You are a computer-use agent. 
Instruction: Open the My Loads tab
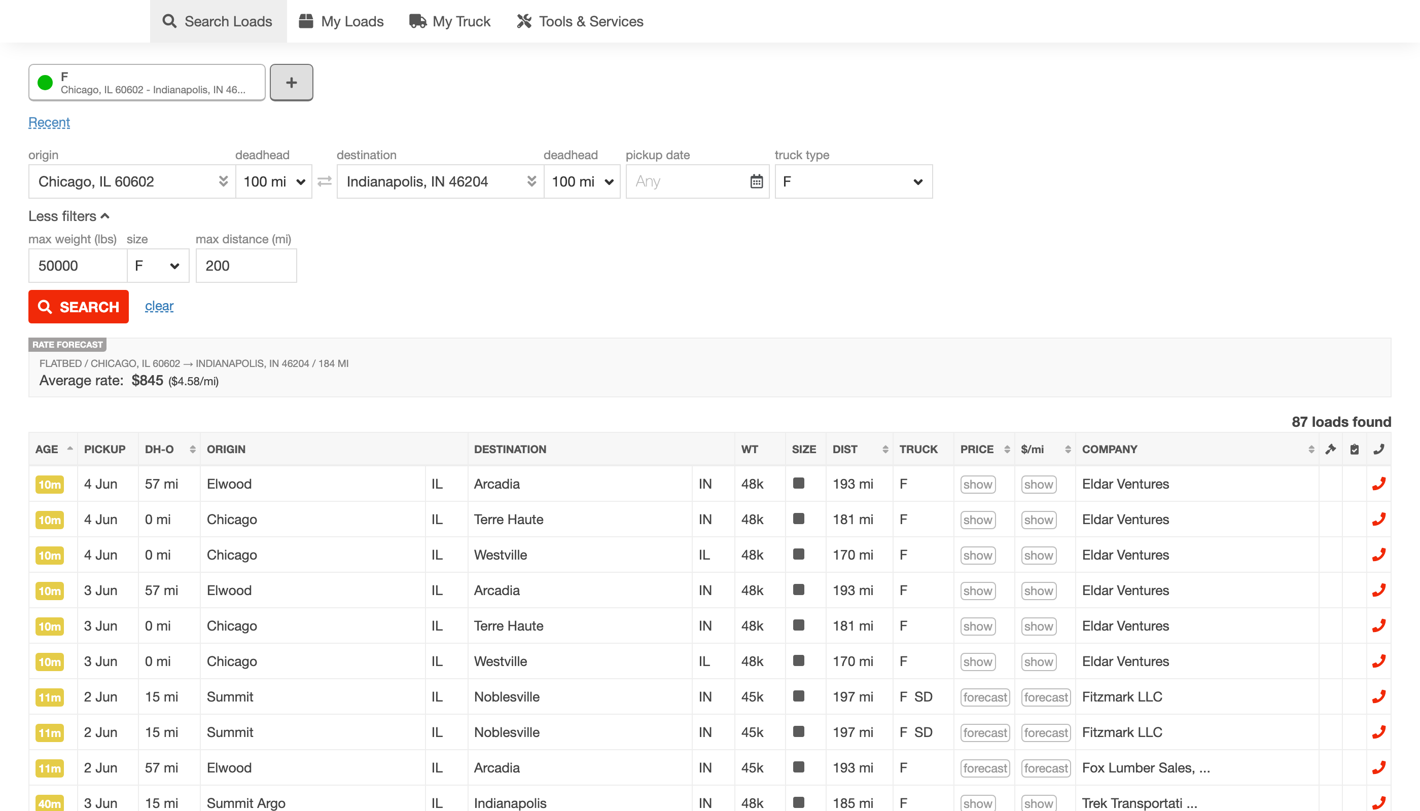pos(341,21)
